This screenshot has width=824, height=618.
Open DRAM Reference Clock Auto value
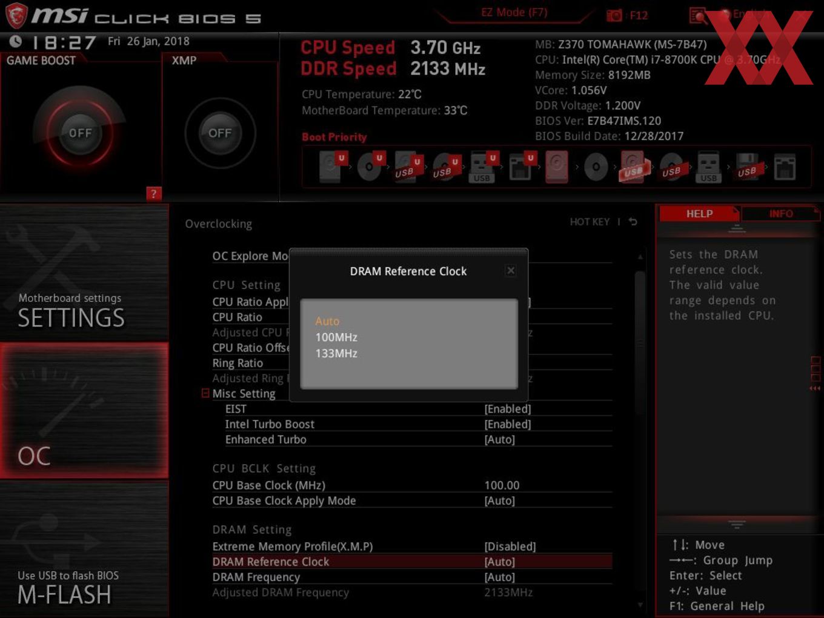tap(499, 562)
